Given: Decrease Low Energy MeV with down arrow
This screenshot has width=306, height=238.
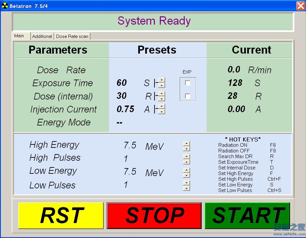Looking at the screenshot, I should tap(187, 175).
